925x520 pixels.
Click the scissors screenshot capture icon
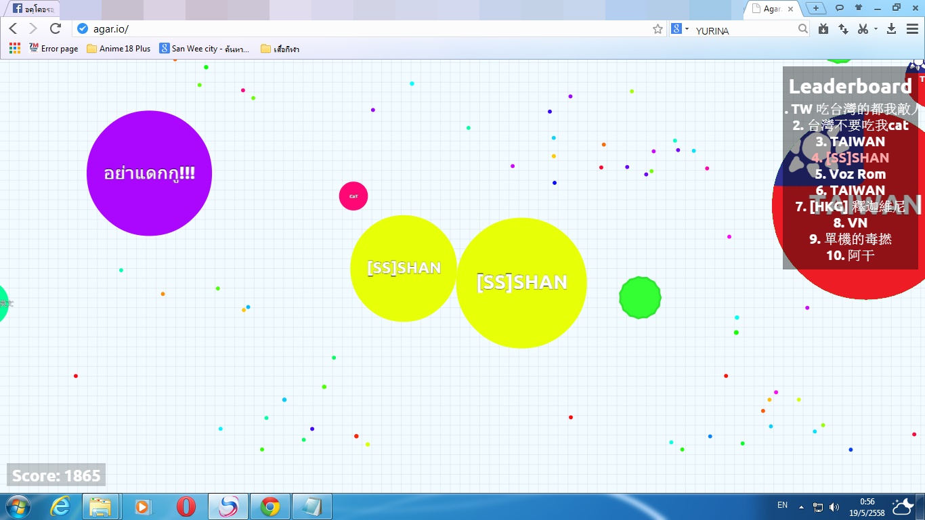click(x=862, y=28)
